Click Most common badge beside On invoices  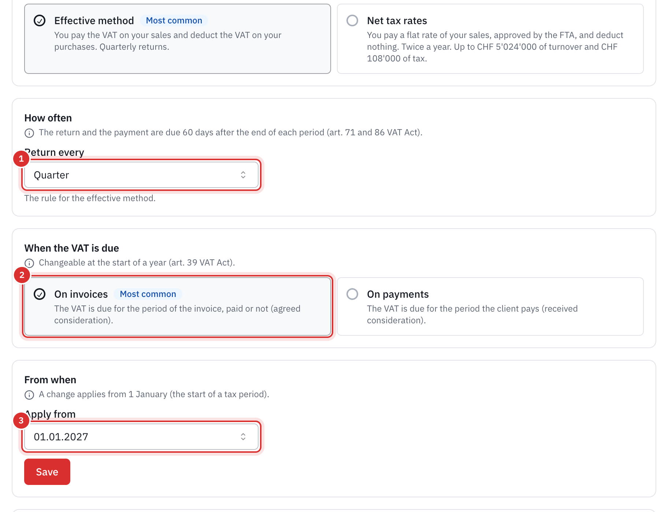148,294
